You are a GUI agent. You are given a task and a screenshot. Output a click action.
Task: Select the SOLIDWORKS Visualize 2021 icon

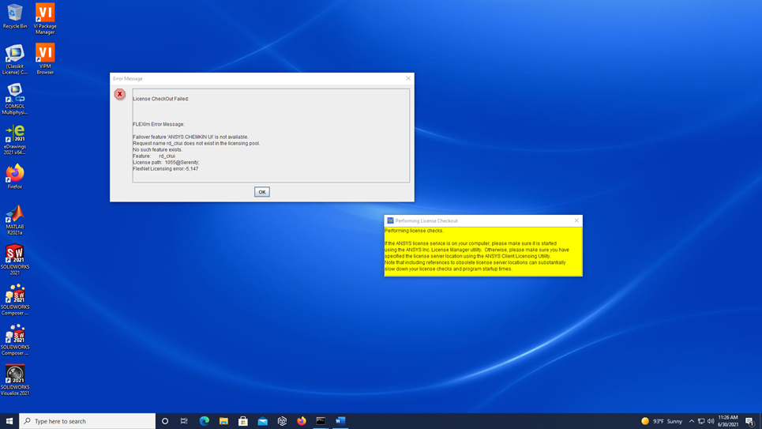pos(14,380)
